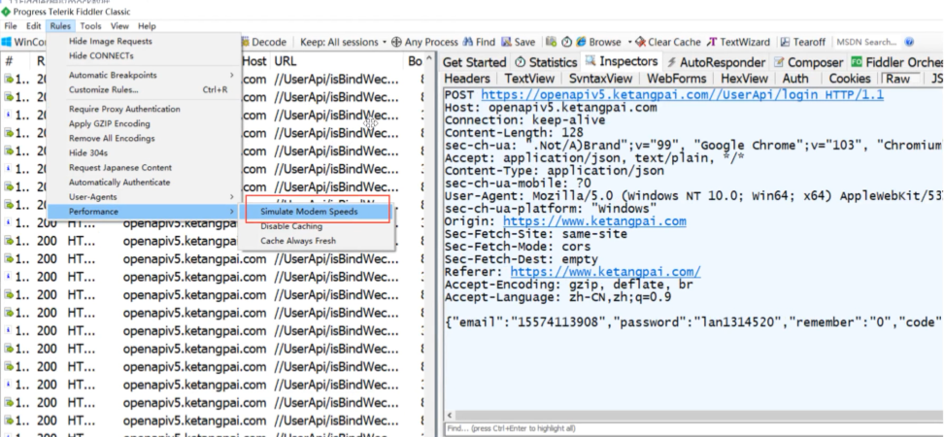Switch to the Get Started tab
This screenshot has width=944, height=437.
click(x=474, y=62)
